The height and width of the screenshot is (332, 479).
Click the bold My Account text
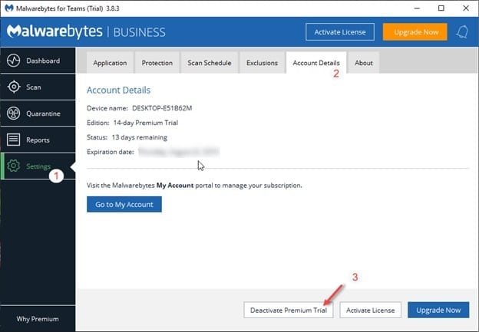click(x=175, y=186)
